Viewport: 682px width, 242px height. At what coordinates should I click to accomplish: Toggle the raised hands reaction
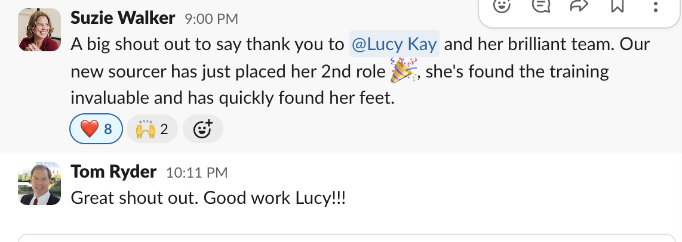point(152,129)
